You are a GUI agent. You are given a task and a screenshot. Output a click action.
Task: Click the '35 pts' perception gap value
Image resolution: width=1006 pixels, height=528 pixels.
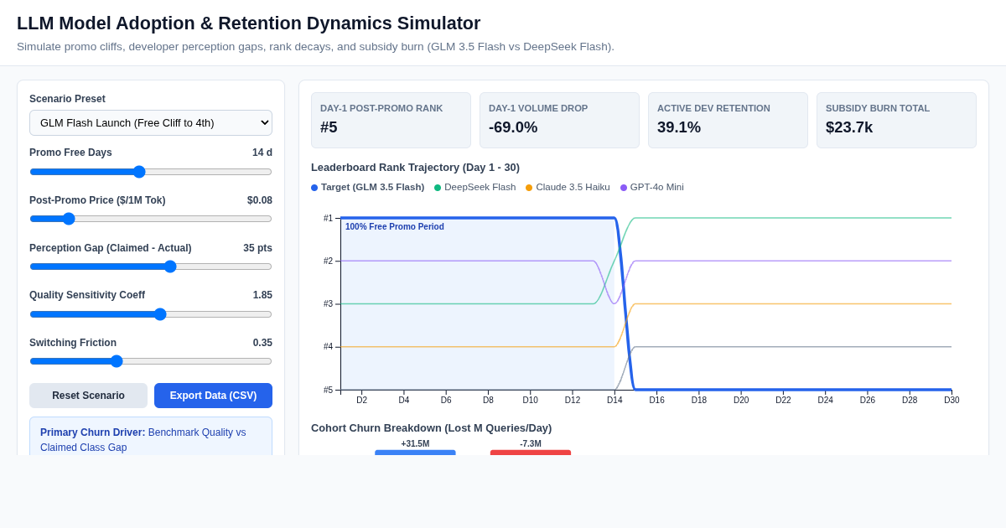tap(257, 248)
